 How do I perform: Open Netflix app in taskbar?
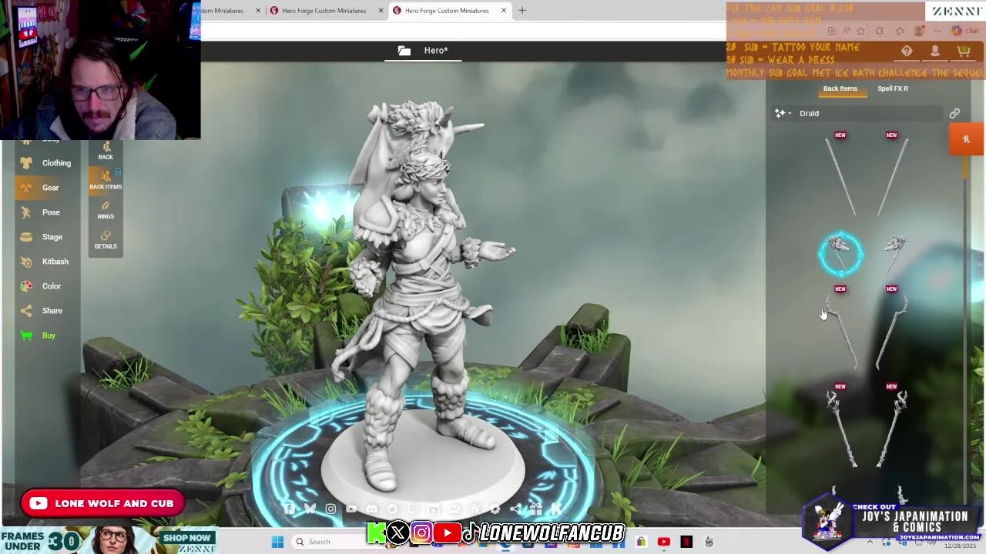pyautogui.click(x=686, y=542)
